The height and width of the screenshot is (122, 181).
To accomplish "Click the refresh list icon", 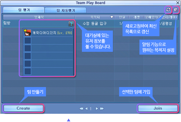I will tap(168, 10).
